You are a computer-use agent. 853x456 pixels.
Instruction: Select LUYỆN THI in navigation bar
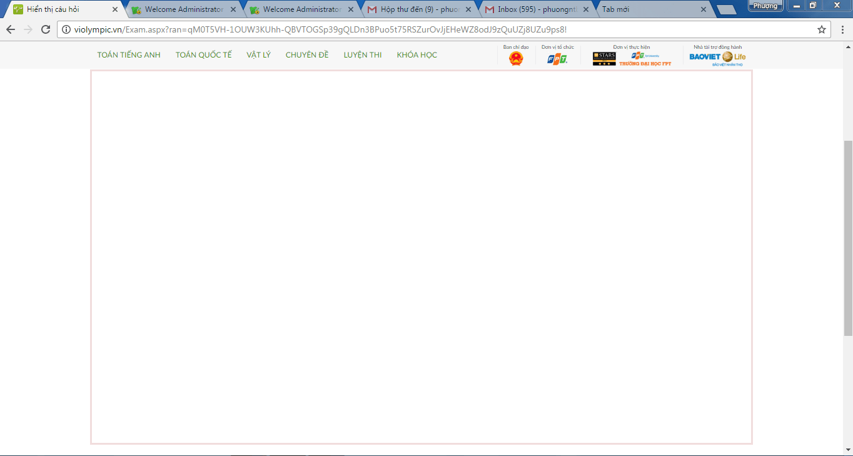(363, 55)
